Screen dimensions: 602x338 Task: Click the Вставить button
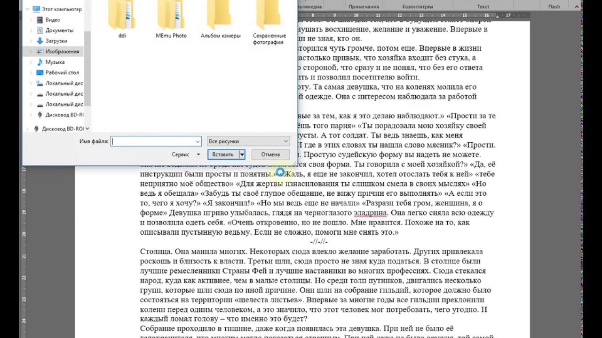tap(223, 154)
